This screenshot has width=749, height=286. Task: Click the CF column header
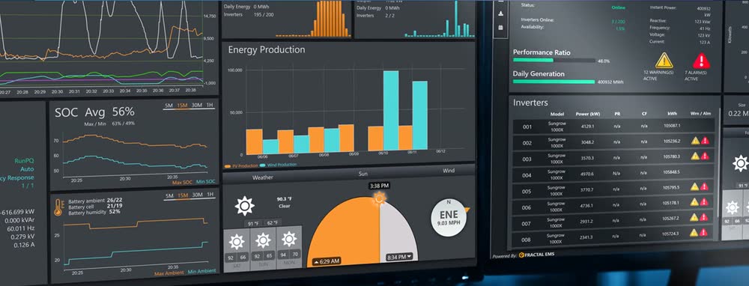pyautogui.click(x=644, y=114)
